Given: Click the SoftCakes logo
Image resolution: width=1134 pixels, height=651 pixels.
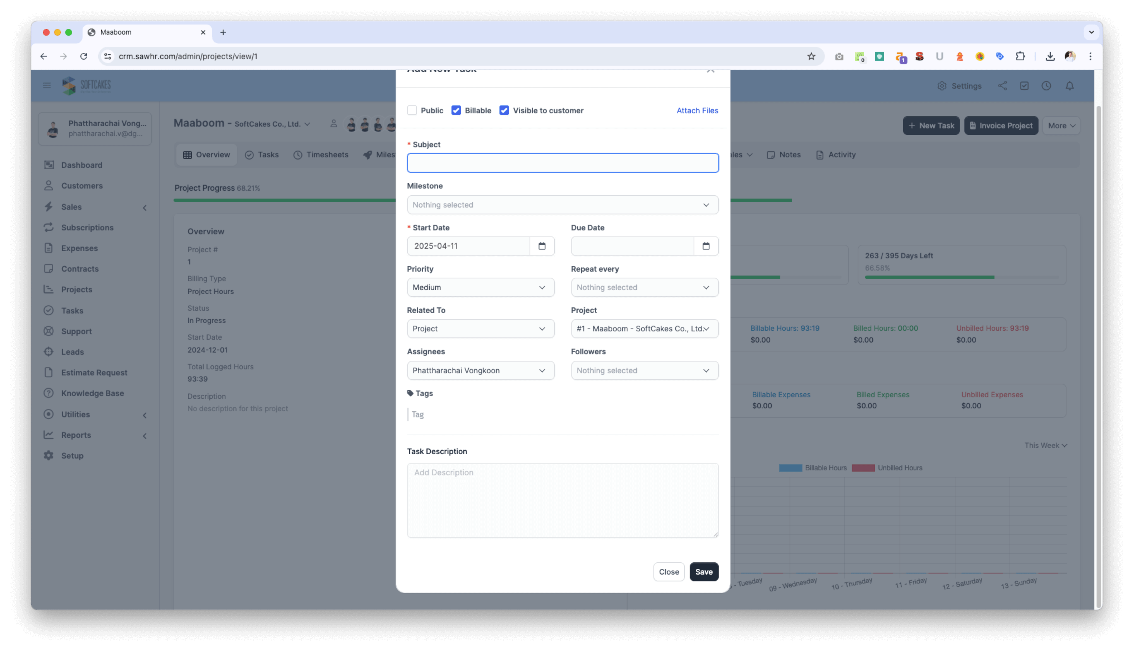Looking at the screenshot, I should click(x=87, y=85).
